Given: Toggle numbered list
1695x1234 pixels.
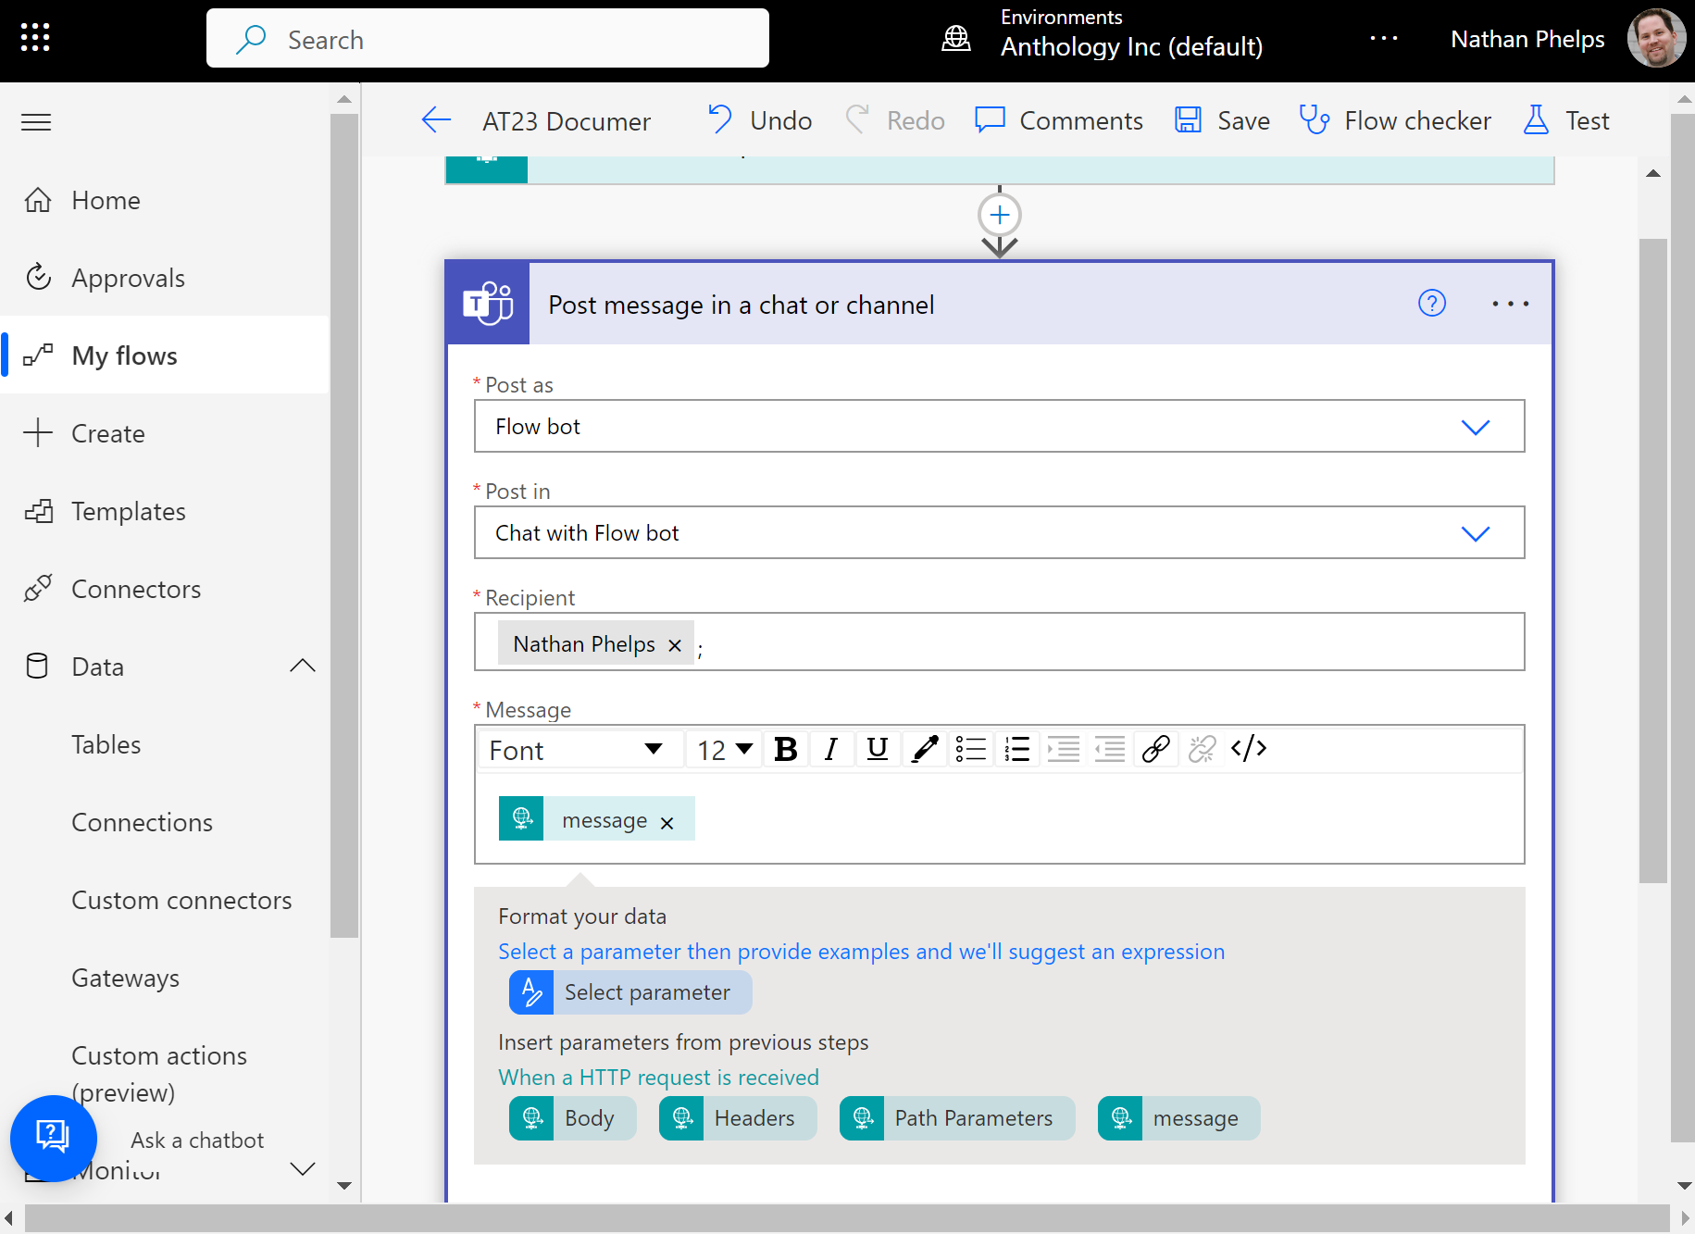Looking at the screenshot, I should 1016,749.
